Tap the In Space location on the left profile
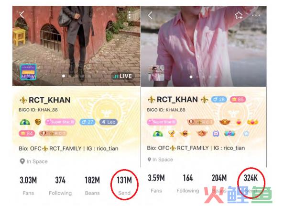Viewport: 284px width, 206px height. (x=33, y=161)
